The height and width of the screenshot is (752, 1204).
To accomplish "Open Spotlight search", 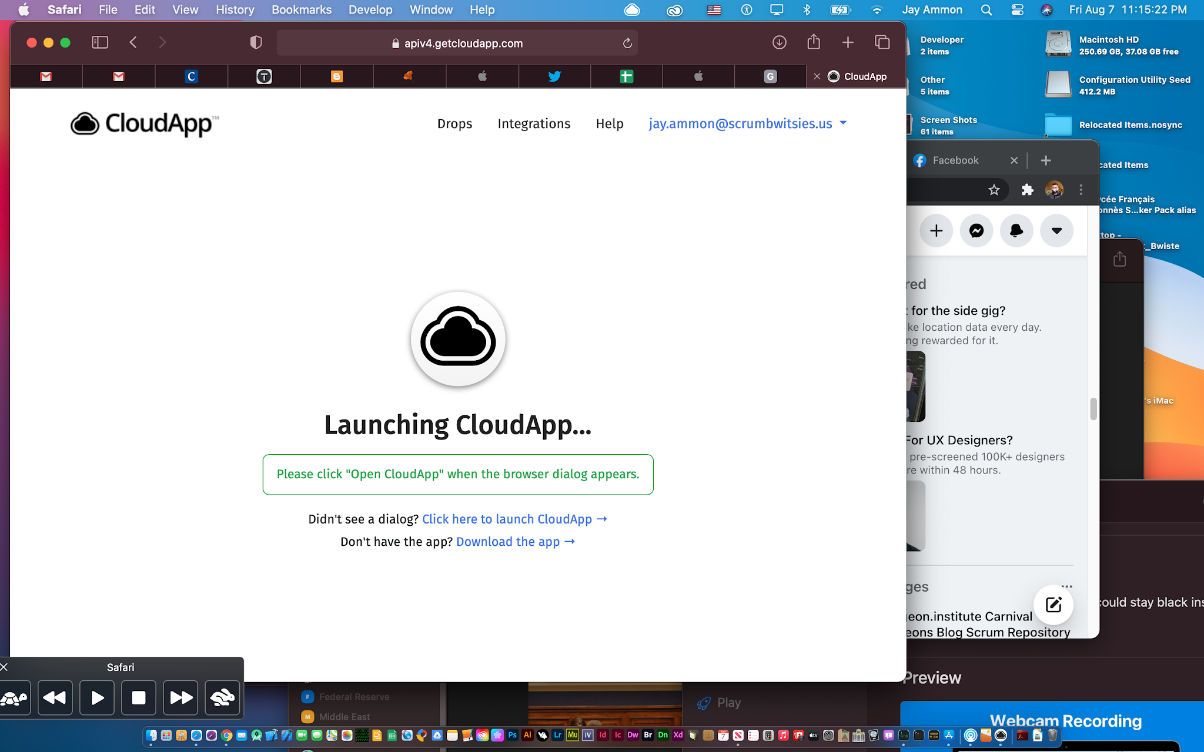I will tap(986, 10).
